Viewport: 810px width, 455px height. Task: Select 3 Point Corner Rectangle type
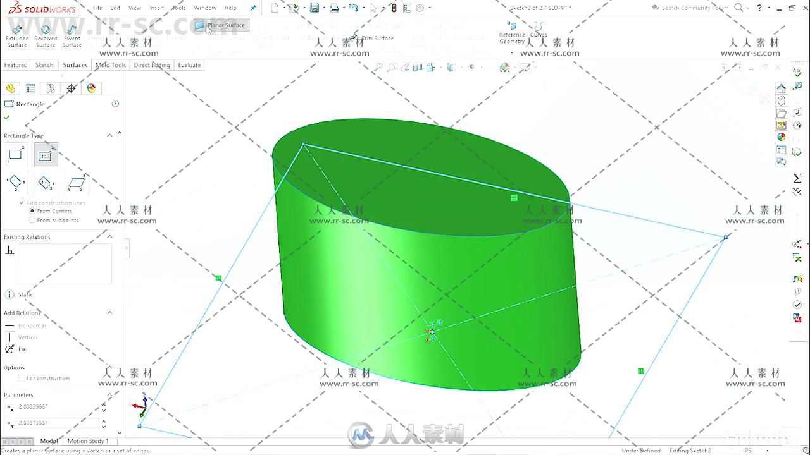coord(15,183)
